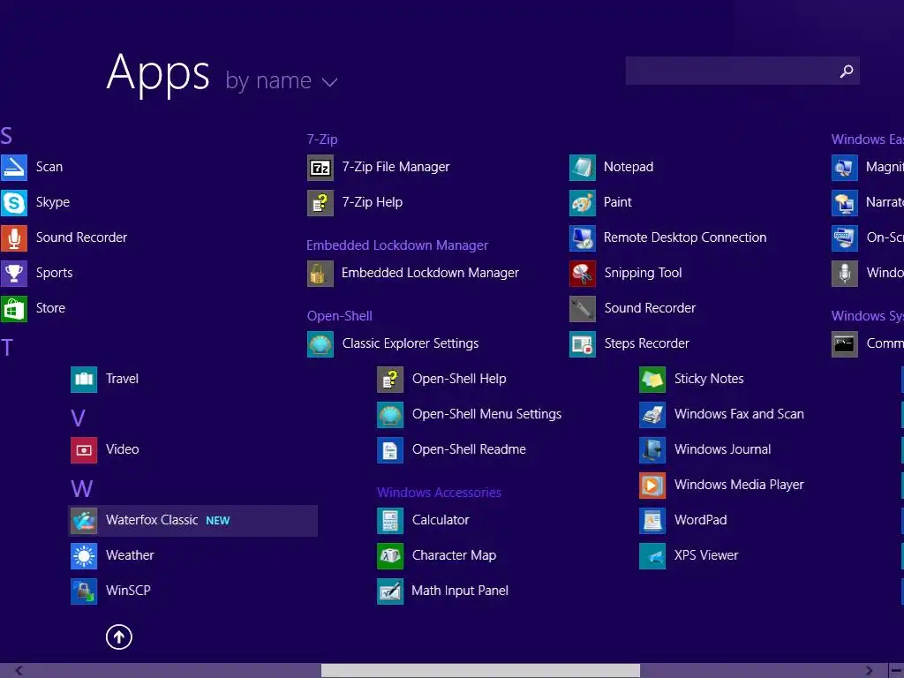Screen dimensions: 904x678
Task: Click the Open-Shell group header
Action: click(x=340, y=316)
